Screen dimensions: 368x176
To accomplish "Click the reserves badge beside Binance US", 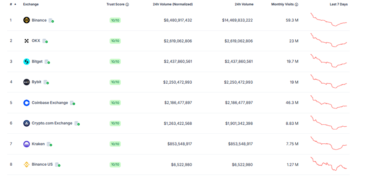I will tap(58, 164).
